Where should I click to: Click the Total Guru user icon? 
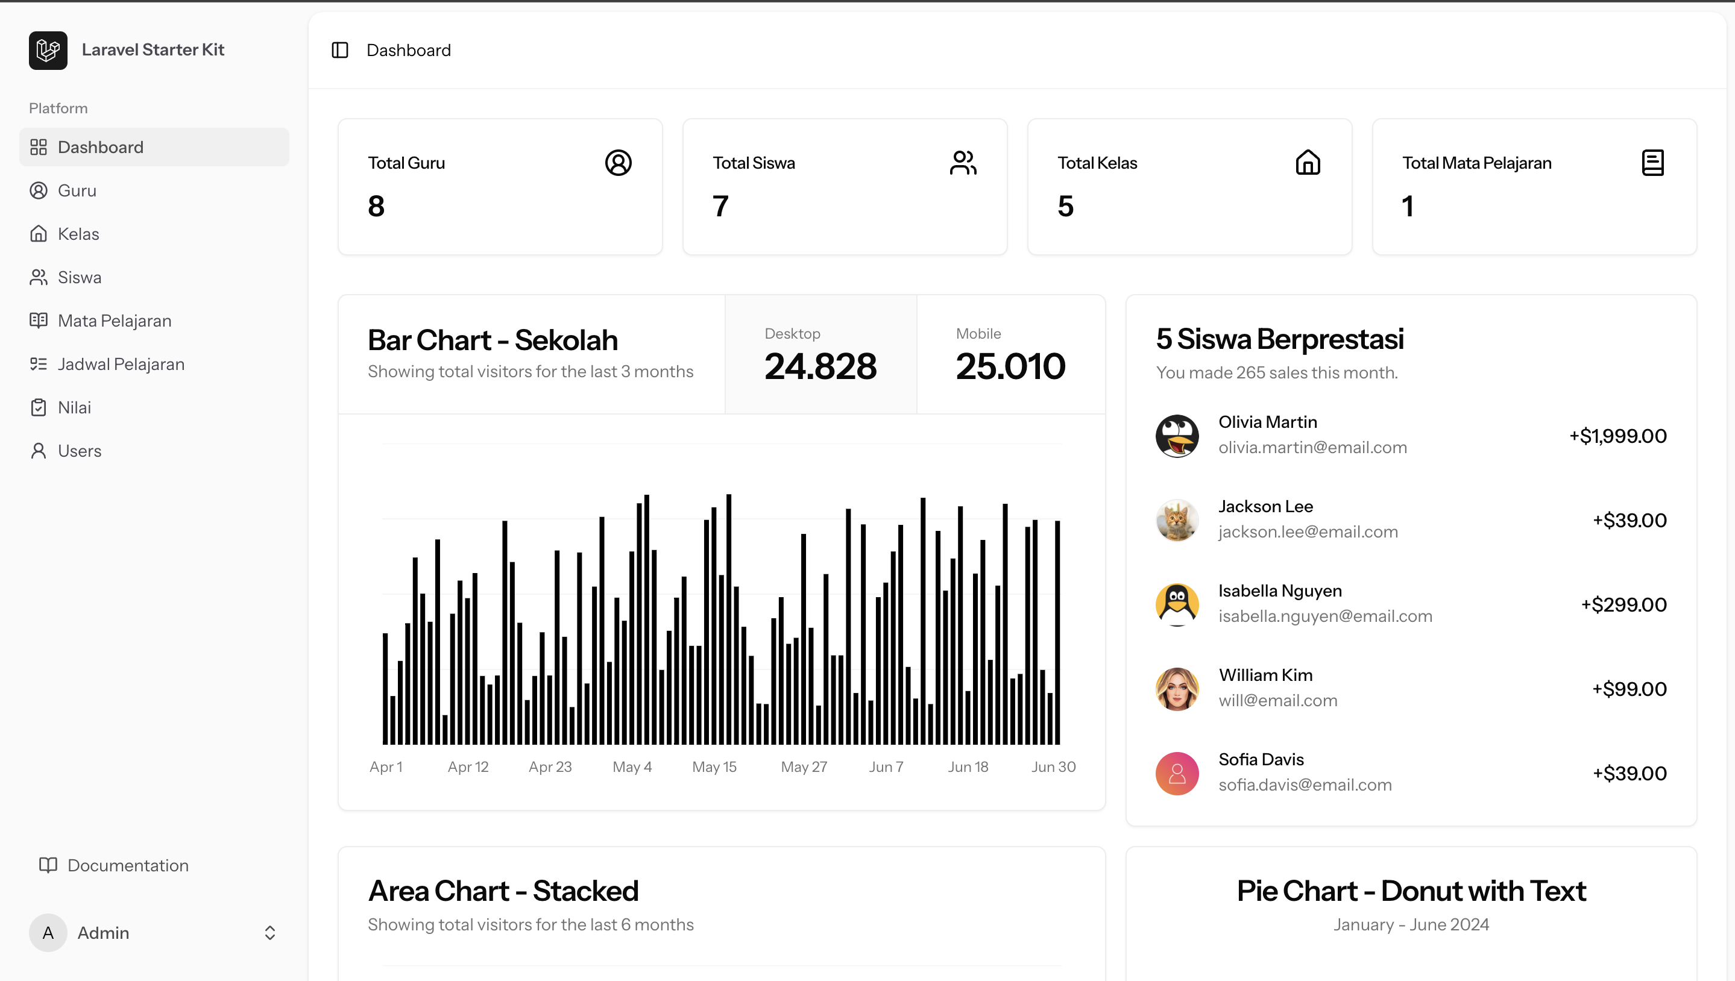click(617, 162)
